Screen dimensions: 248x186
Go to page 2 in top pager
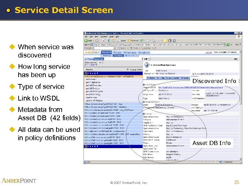pyautogui.click(x=88, y=73)
